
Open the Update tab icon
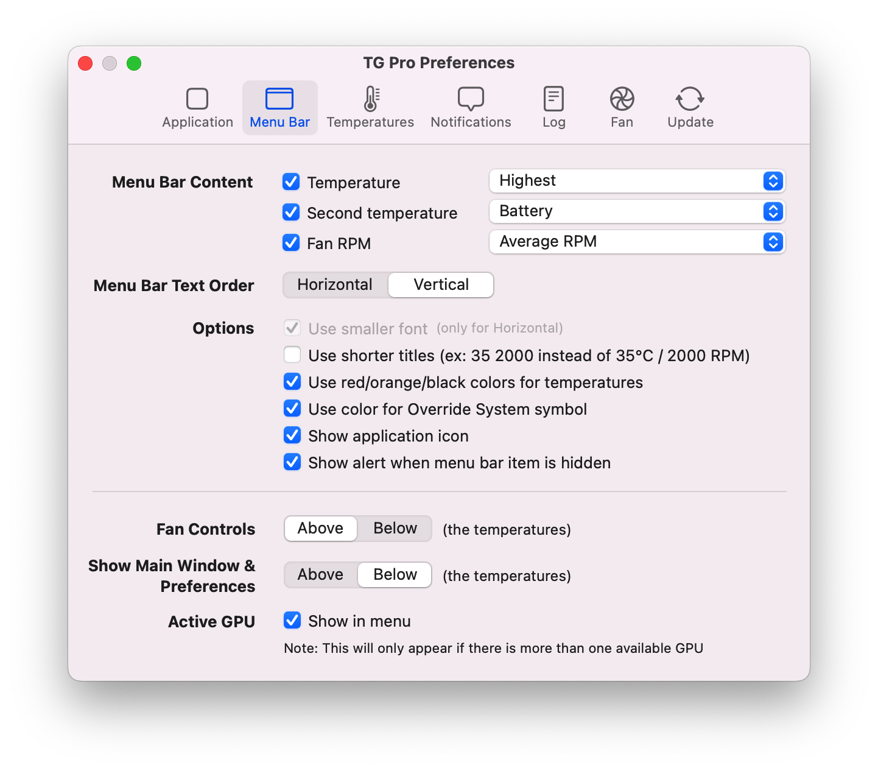pos(689,99)
